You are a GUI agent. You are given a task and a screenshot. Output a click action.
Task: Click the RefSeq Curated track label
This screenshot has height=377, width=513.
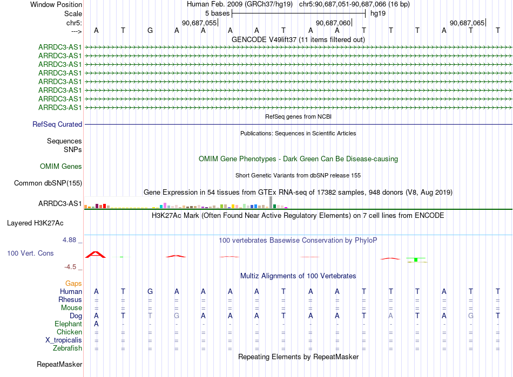coord(57,124)
